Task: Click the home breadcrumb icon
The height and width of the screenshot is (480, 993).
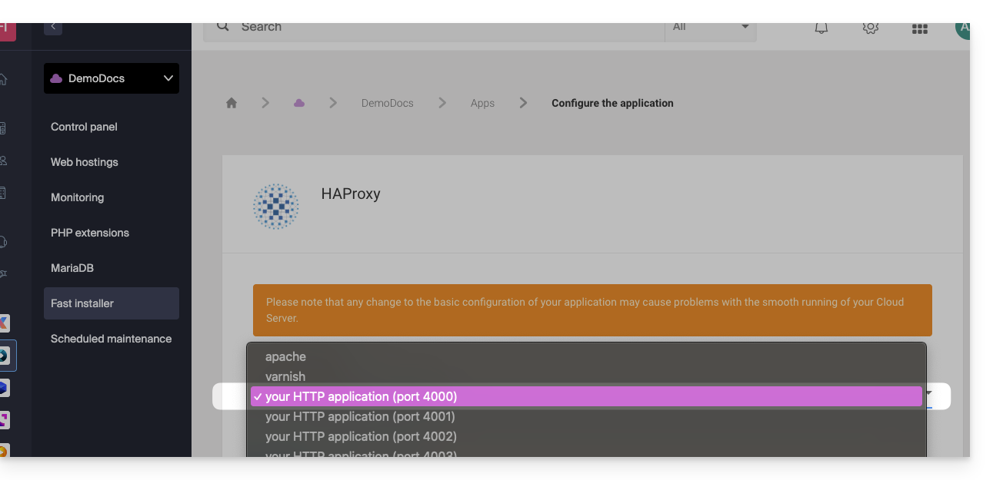Action: coord(232,103)
